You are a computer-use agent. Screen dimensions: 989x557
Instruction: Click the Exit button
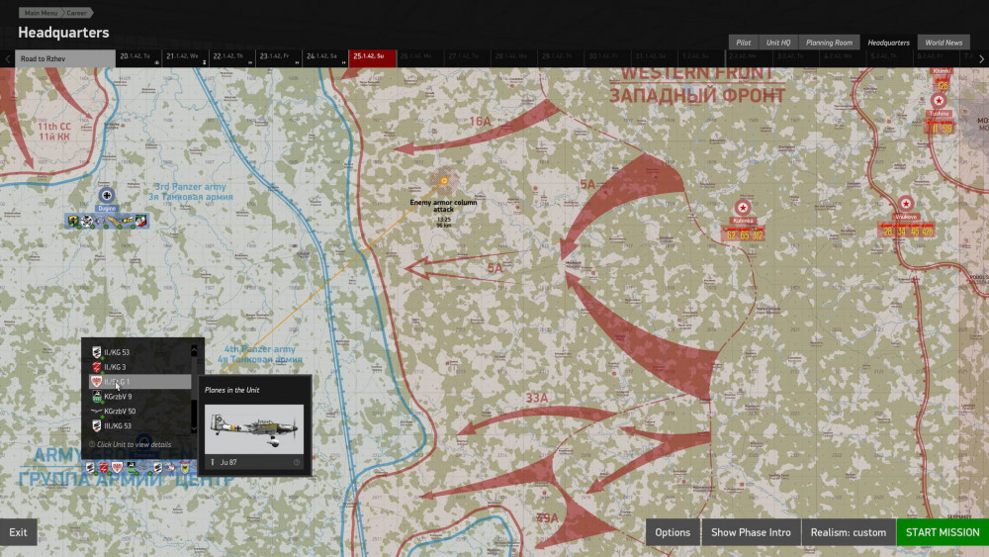pos(18,532)
